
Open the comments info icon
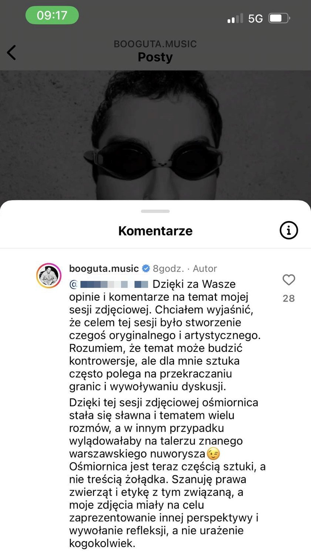pos(288,230)
